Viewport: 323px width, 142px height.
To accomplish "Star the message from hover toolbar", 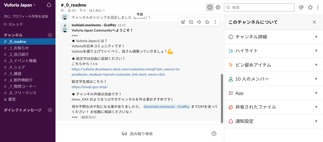I will point(207,22).
